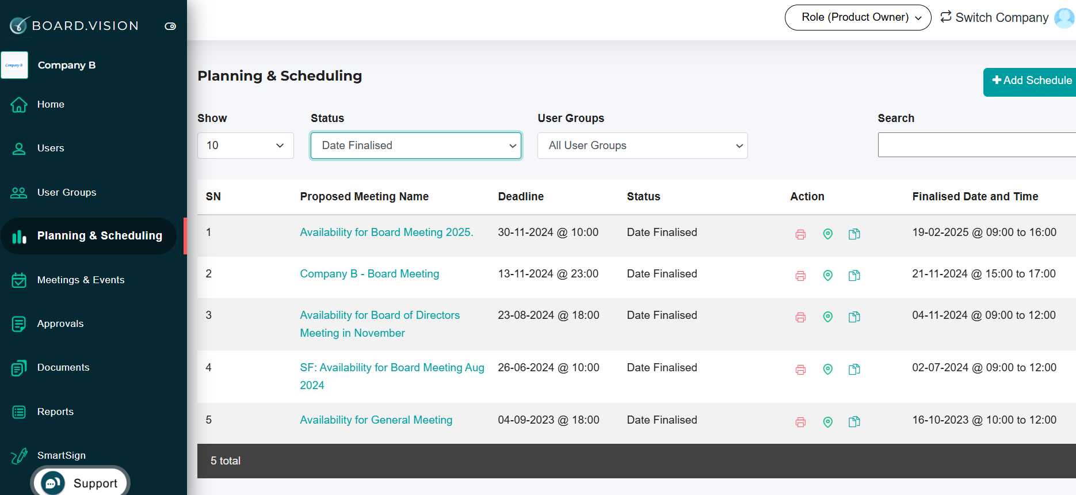
Task: Open the Status dropdown showing Date Finalised
Action: click(x=416, y=146)
